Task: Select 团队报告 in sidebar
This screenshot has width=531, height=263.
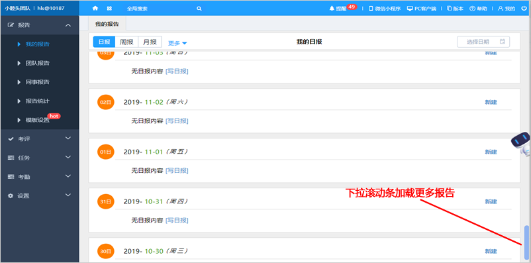Action: point(38,63)
